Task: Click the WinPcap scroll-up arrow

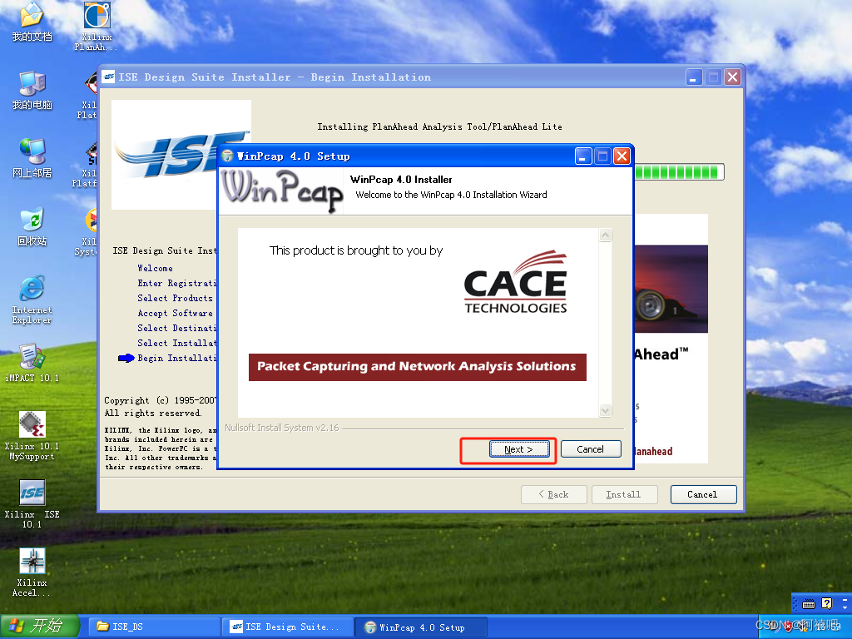Action: click(606, 235)
